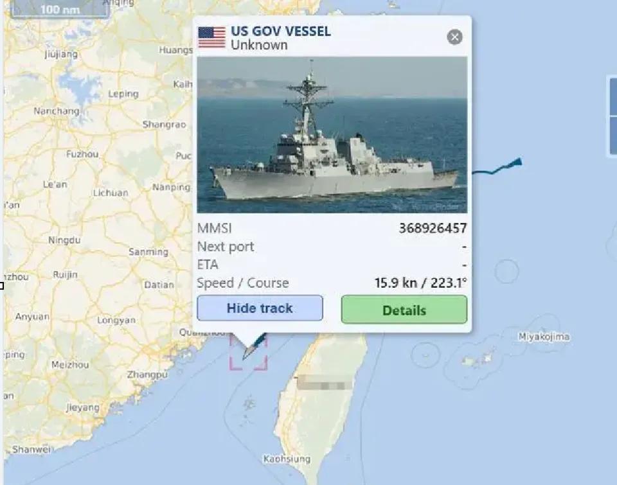Close the US GOV VESSEL popup
Image resolution: width=617 pixels, height=485 pixels.
454,37
